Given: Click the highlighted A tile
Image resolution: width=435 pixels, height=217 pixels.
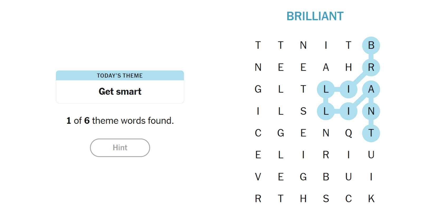Looking at the screenshot, I should click(x=371, y=89).
